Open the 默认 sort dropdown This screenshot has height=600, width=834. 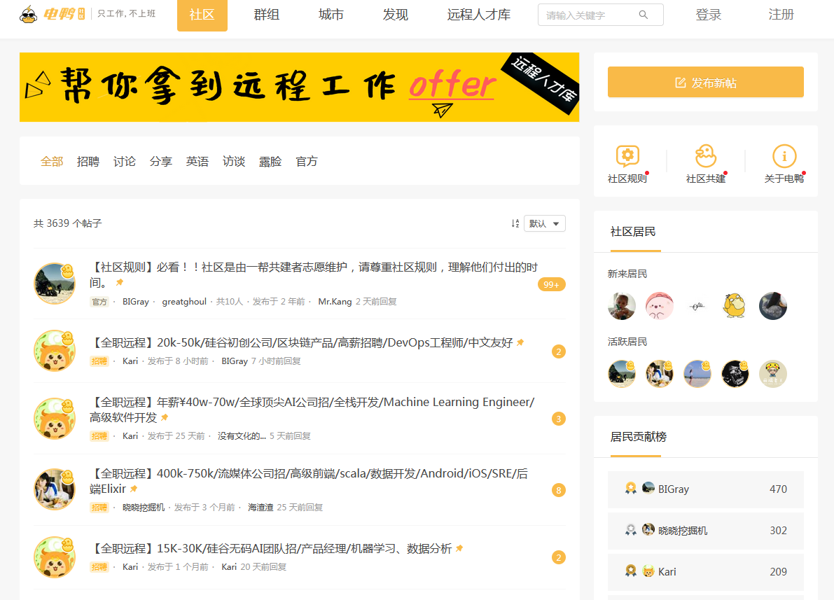tap(545, 223)
